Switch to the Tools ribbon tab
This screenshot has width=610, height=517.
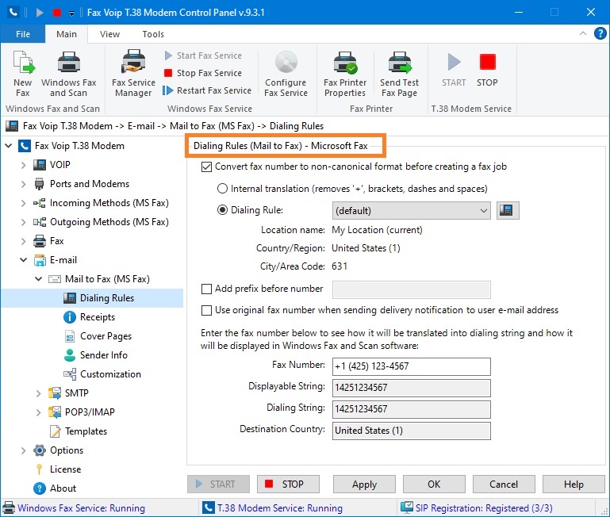coord(153,34)
